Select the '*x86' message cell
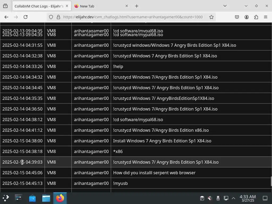The image size is (272, 204). tap(191, 151)
